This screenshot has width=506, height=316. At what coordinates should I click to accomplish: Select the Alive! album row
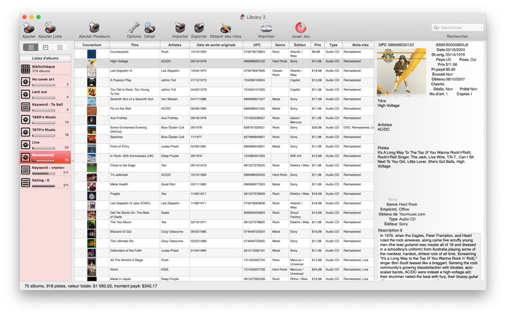point(225,272)
